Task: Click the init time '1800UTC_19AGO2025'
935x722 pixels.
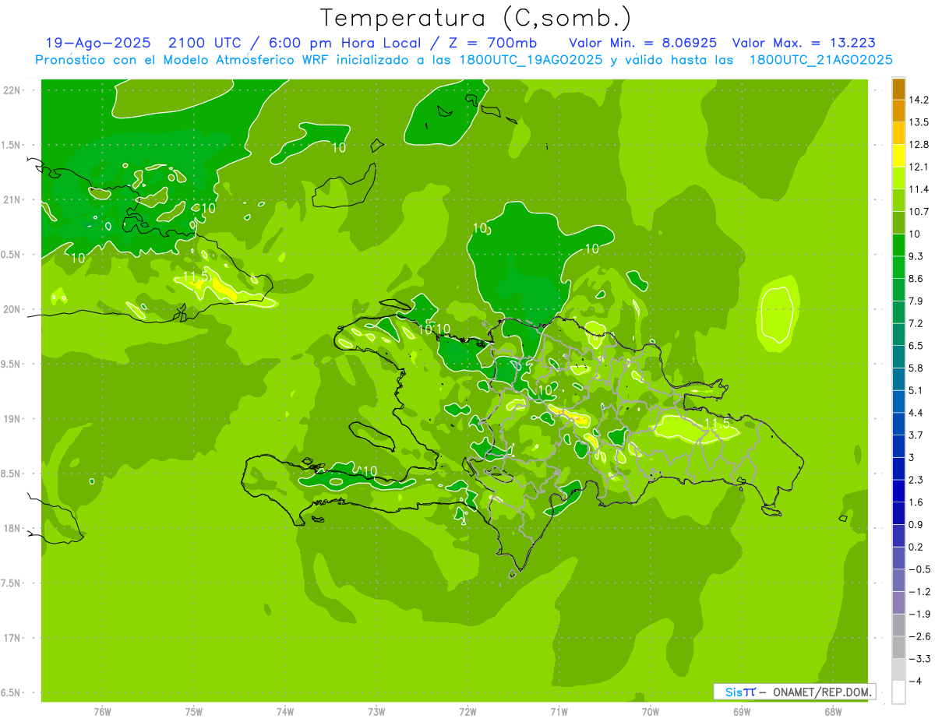Action: point(530,60)
